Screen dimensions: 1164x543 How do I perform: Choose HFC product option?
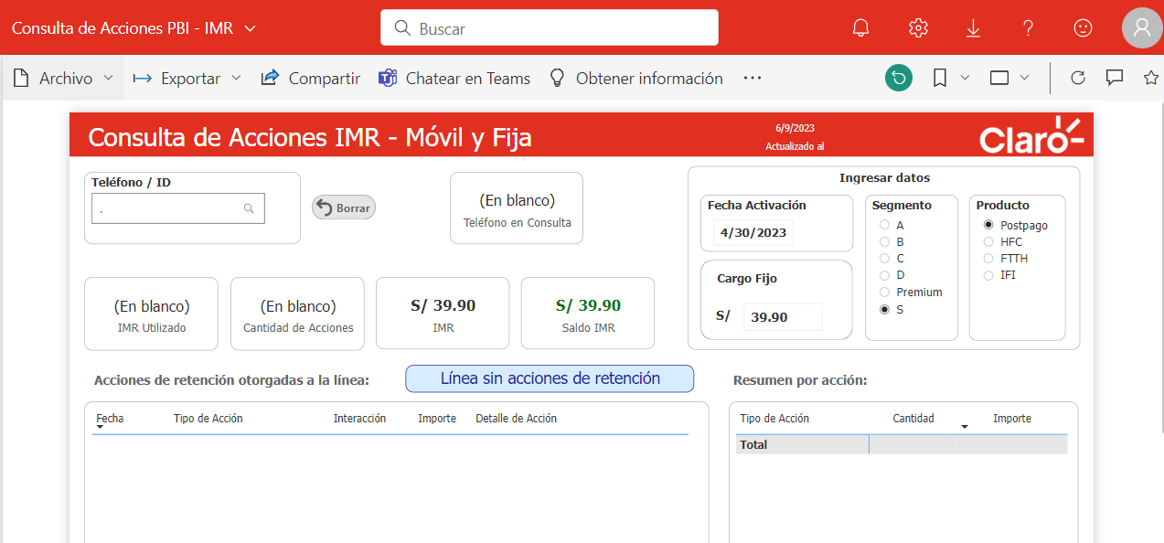(x=988, y=242)
